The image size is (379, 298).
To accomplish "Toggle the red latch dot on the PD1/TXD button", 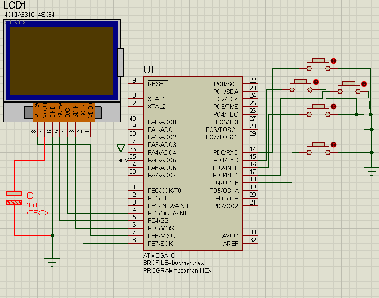I will click(316, 82).
